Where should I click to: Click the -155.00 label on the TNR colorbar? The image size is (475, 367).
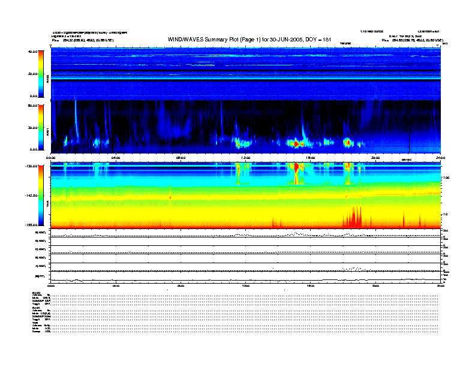pyautogui.click(x=31, y=225)
